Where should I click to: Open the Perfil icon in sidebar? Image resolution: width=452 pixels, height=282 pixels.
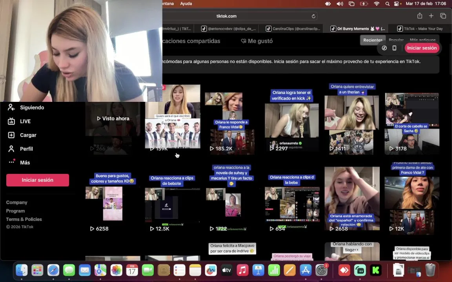11,149
